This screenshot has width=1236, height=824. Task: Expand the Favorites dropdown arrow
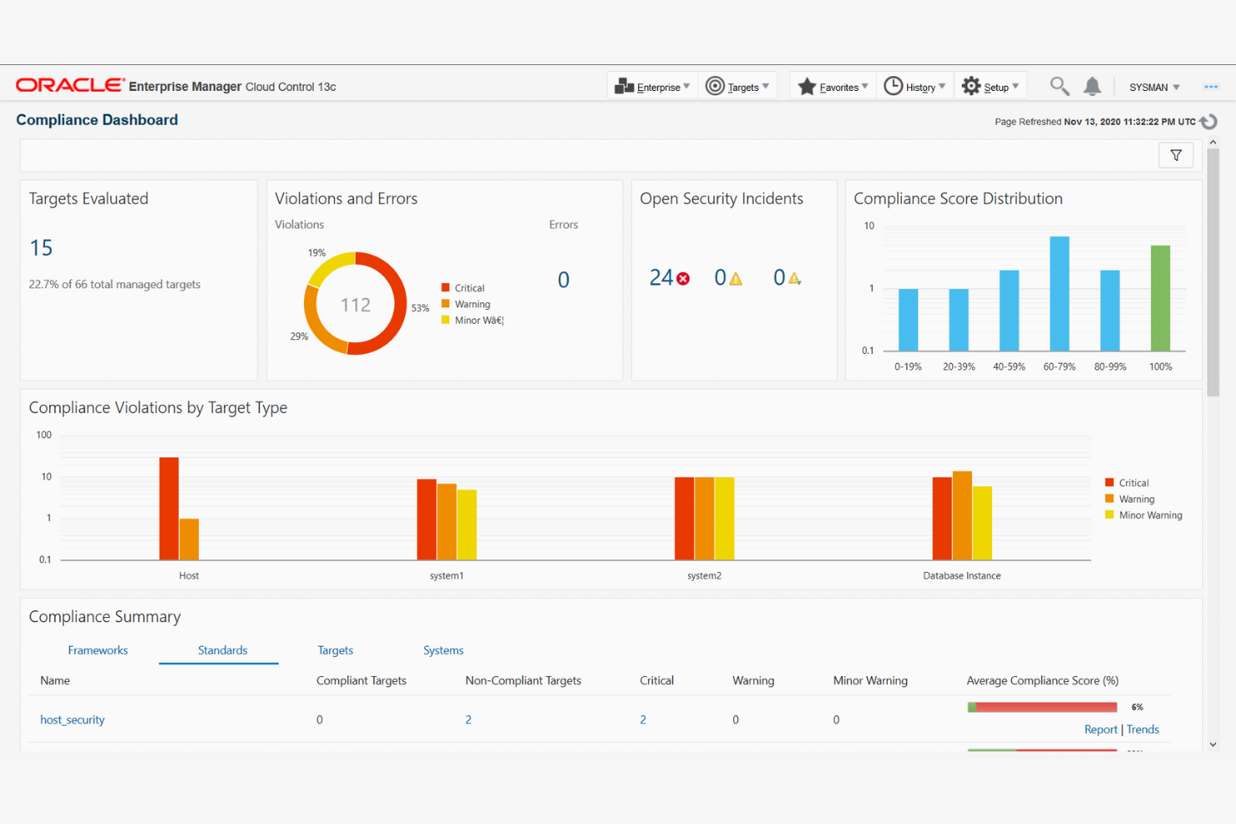pyautogui.click(x=865, y=86)
